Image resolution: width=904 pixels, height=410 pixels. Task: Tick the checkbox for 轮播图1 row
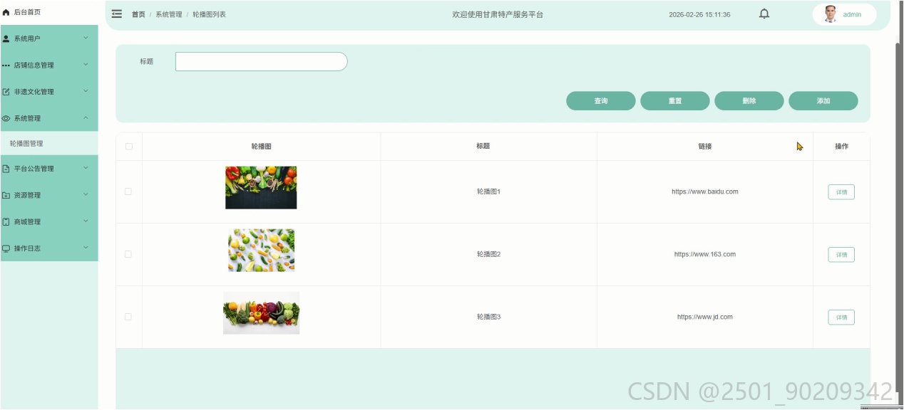pyautogui.click(x=128, y=191)
